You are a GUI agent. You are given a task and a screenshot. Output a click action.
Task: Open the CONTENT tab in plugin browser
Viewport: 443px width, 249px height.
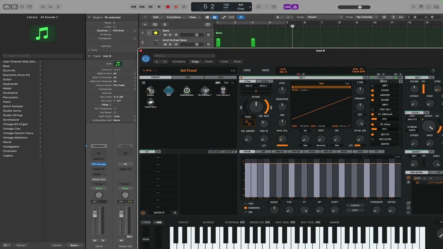point(155,77)
